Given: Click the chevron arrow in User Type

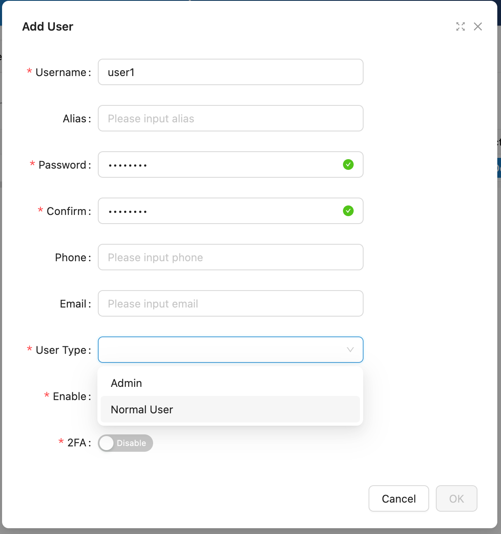Looking at the screenshot, I should (x=350, y=350).
